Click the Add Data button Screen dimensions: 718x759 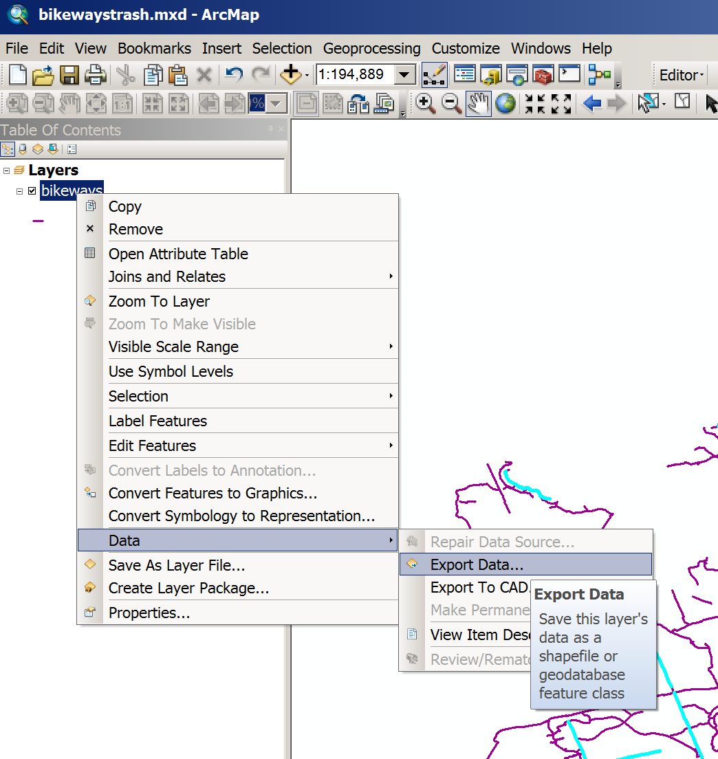(x=290, y=74)
